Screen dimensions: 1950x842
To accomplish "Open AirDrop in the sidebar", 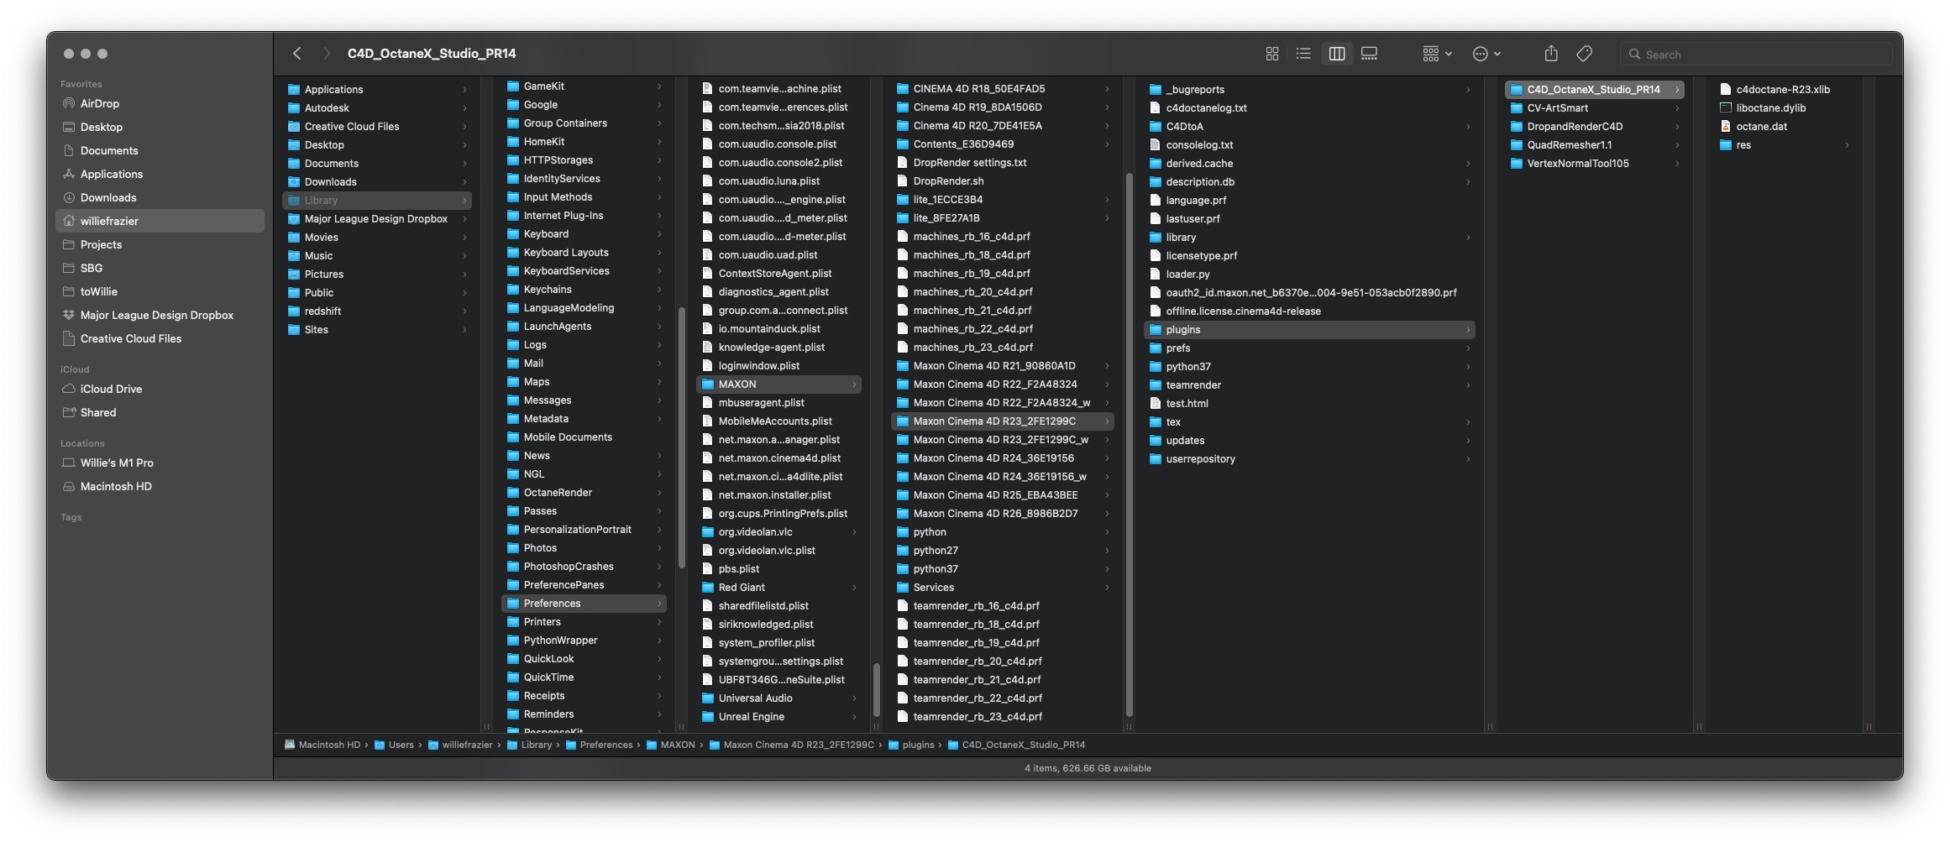I will 160,103.
